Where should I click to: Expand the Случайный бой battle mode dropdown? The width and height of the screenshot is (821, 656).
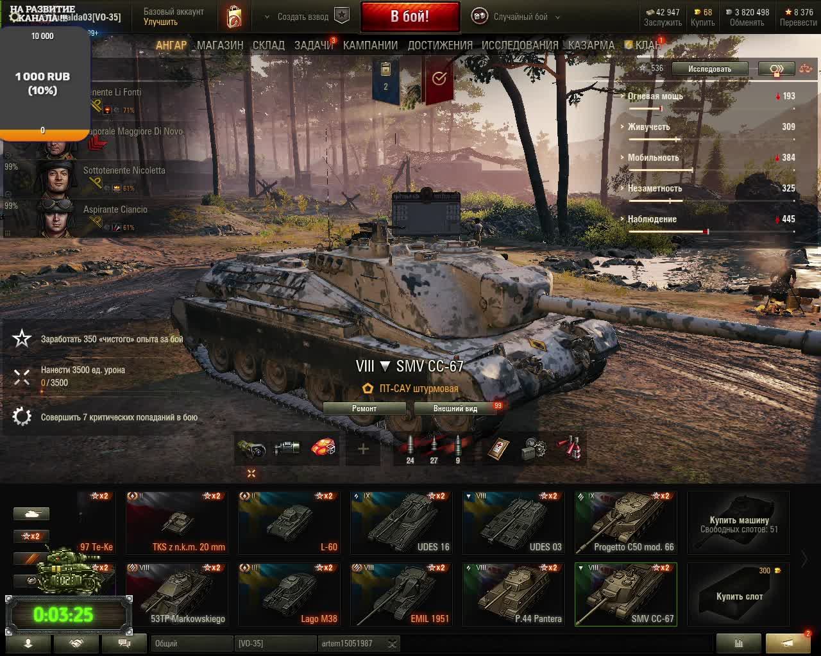[x=516, y=17]
